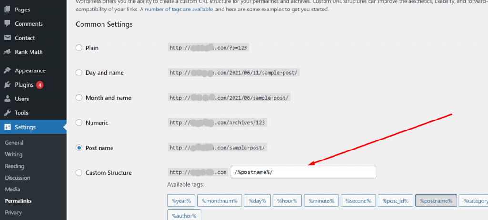
Task: Click the Comments speech bubble icon
Action: pyautogui.click(x=8, y=24)
